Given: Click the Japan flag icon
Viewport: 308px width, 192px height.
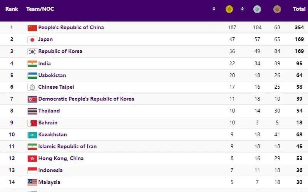Looking at the screenshot, I should coord(32,40).
